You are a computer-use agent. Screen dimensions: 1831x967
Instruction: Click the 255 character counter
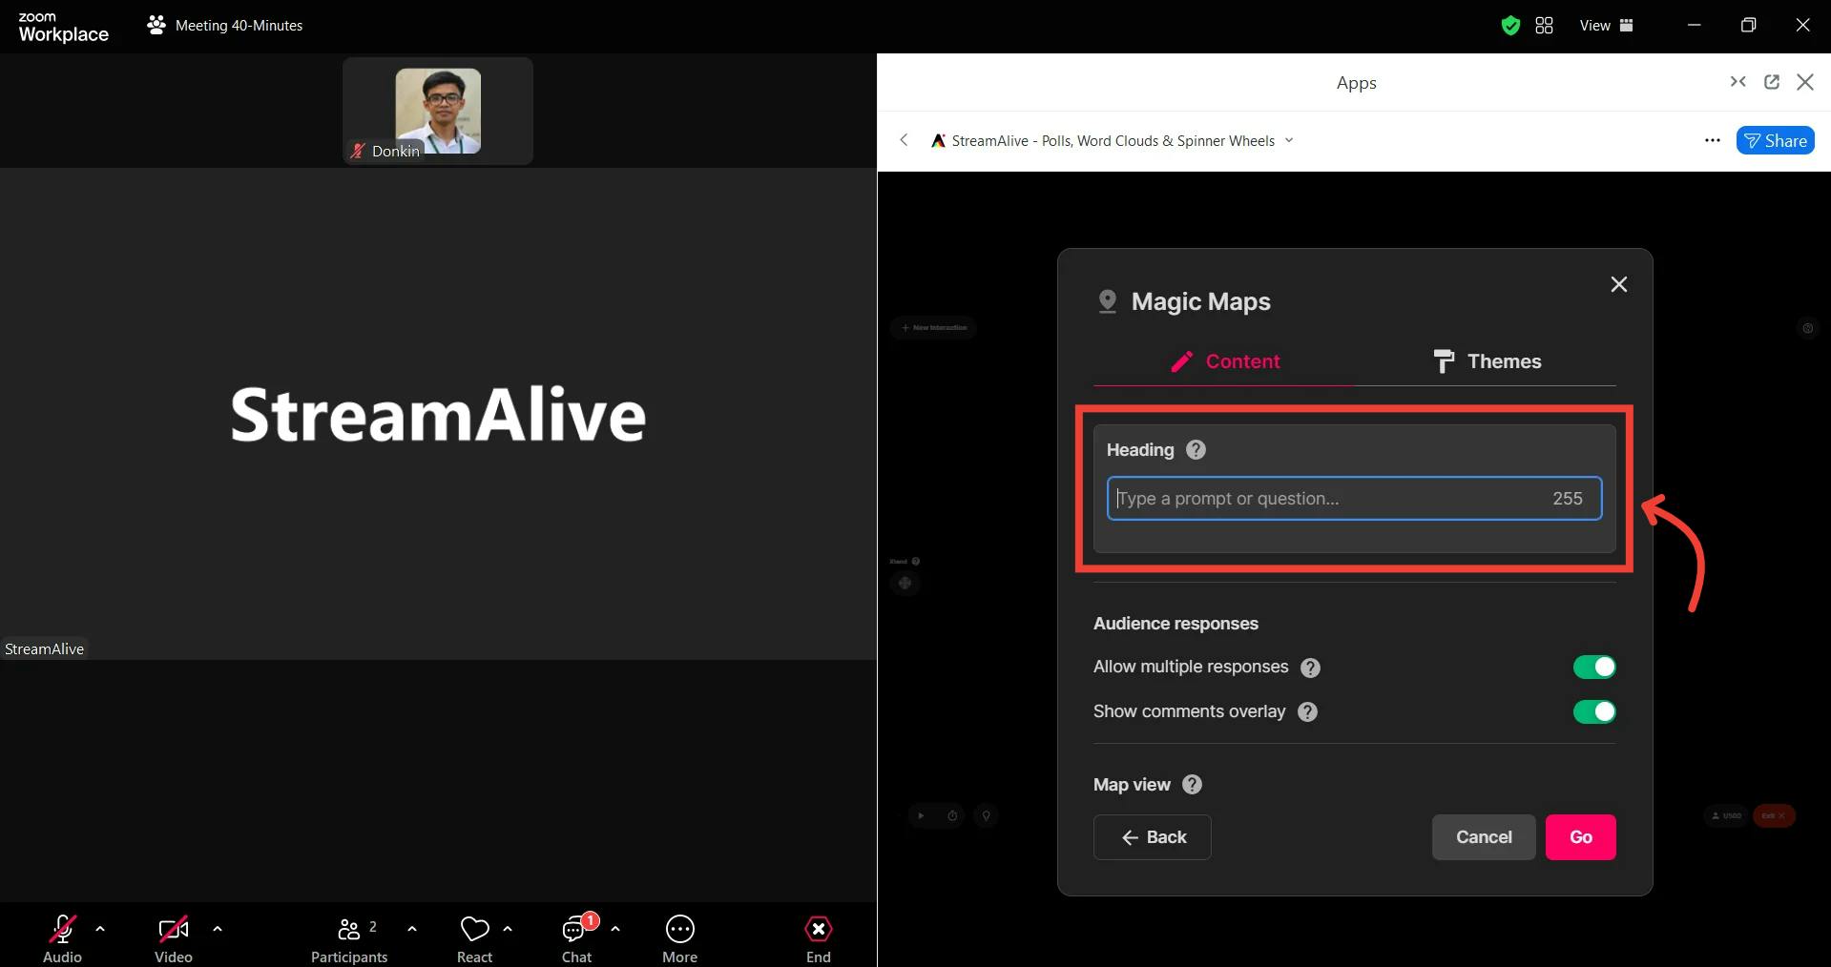click(x=1568, y=499)
